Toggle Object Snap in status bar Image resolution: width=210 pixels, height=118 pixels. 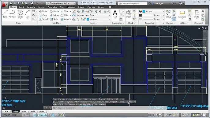pyautogui.click(x=39, y=115)
